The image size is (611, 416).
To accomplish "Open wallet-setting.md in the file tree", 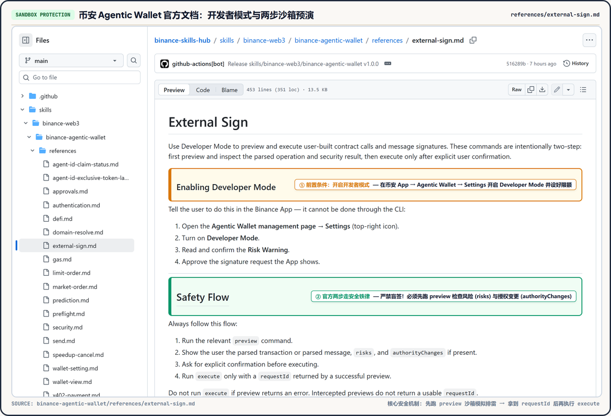I will (75, 368).
